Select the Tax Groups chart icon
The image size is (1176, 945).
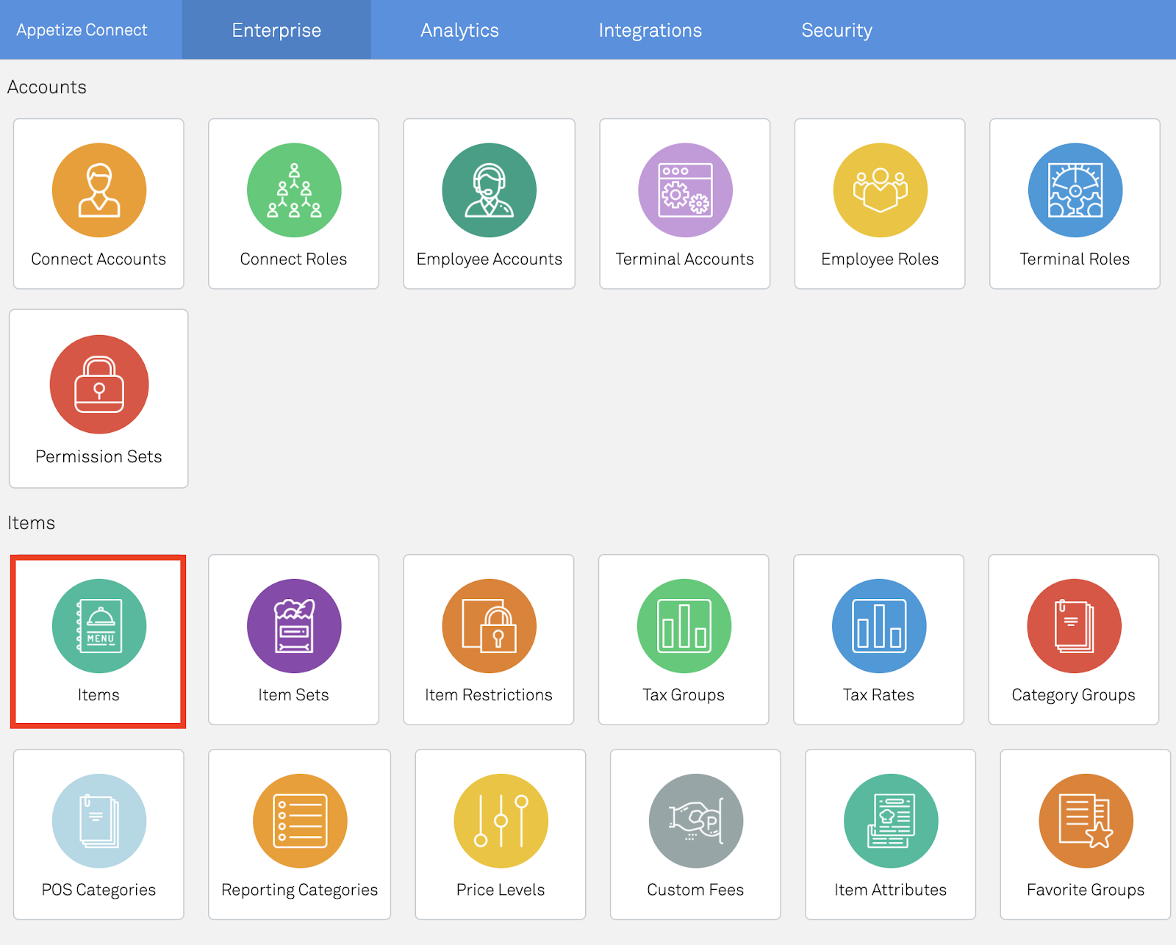[x=684, y=626]
